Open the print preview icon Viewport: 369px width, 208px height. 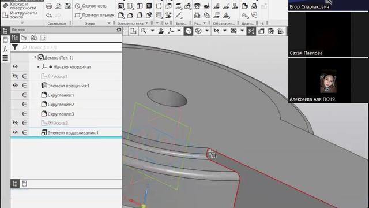58,6
